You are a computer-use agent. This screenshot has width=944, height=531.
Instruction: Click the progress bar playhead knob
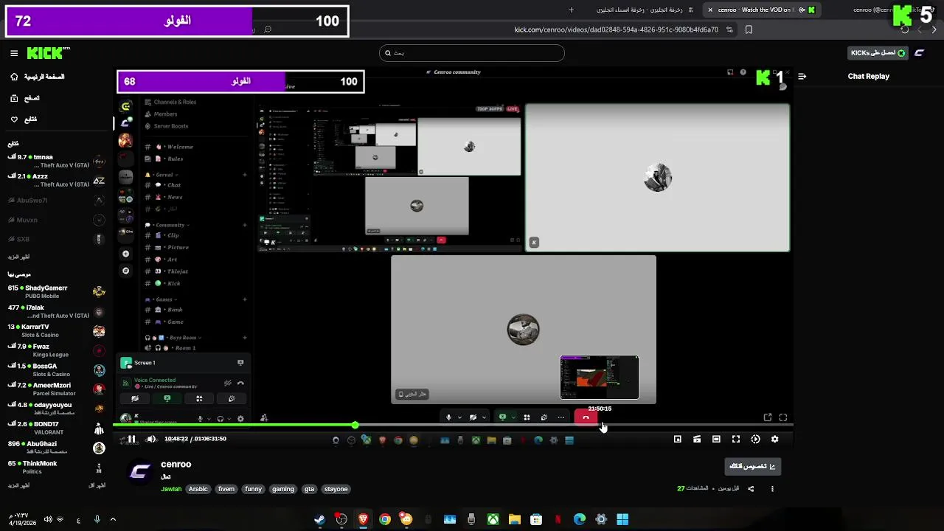tap(355, 426)
